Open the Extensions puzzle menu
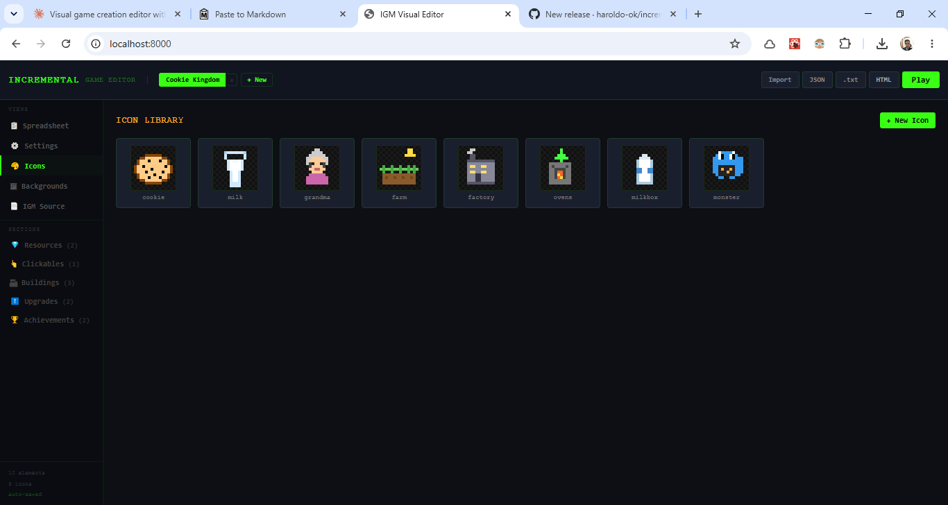Image resolution: width=948 pixels, height=505 pixels. pos(845,44)
